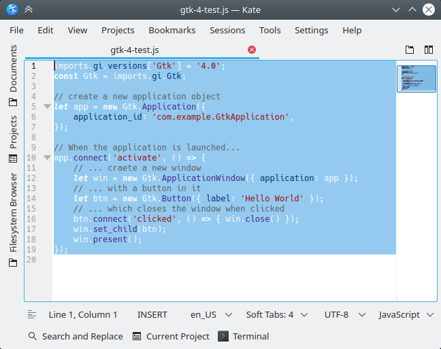Screen dimensions: 441x349
Task: Open the Documents sidebar panel
Action: point(13,76)
